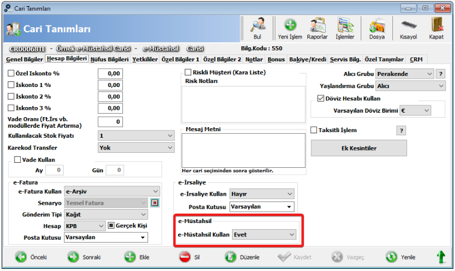This screenshot has height=271, width=455.
Task: Enable the Taksitli İşlem checkbox
Action: pos(314,130)
